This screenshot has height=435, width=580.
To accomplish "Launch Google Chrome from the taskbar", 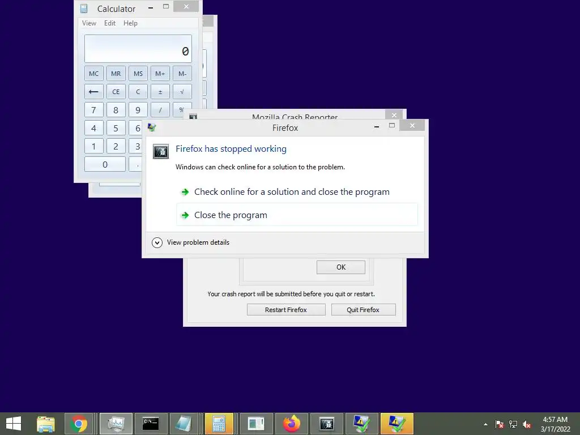I will [x=79, y=424].
